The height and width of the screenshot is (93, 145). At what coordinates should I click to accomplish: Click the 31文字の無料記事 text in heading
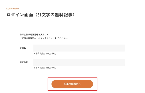point(55,15)
